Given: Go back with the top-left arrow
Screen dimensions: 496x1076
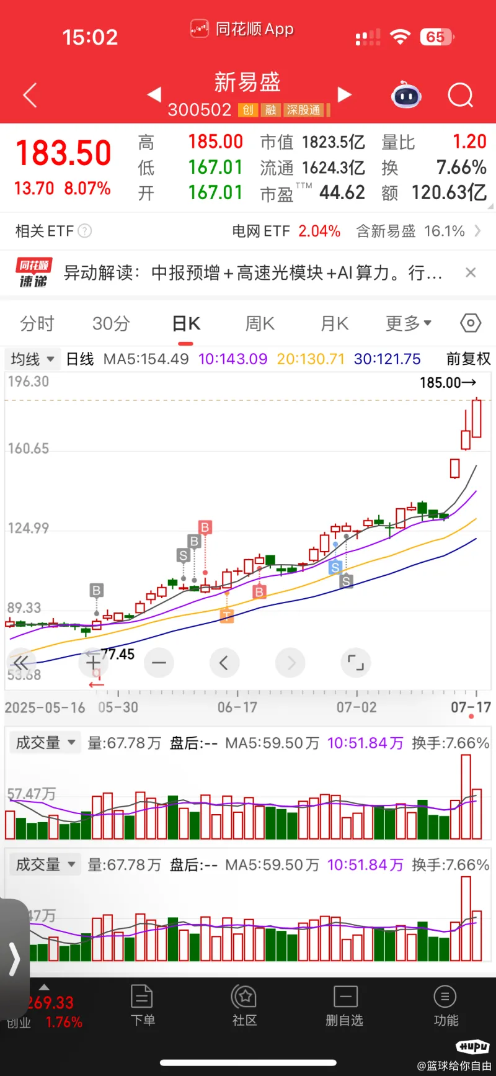Looking at the screenshot, I should (x=30, y=95).
